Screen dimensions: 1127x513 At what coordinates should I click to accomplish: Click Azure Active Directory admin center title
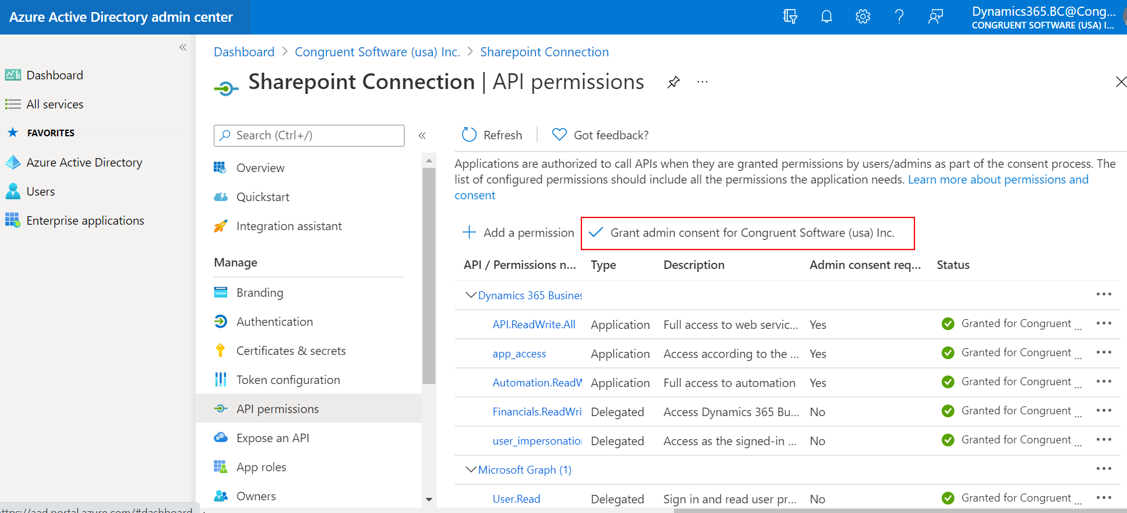tap(121, 17)
